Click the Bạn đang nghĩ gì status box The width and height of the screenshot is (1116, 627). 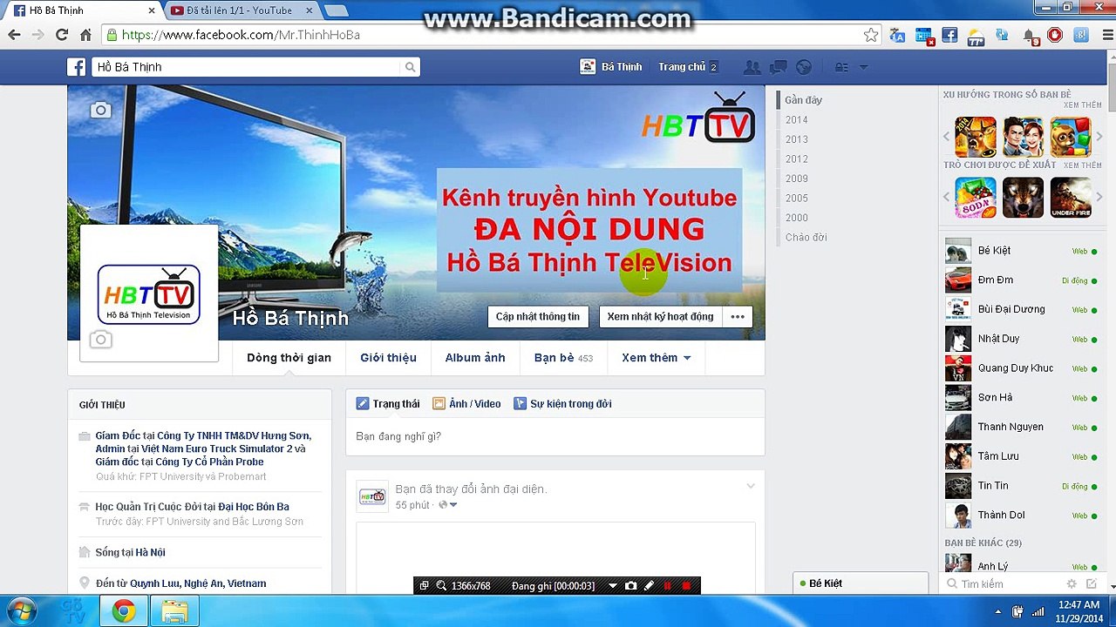click(555, 436)
